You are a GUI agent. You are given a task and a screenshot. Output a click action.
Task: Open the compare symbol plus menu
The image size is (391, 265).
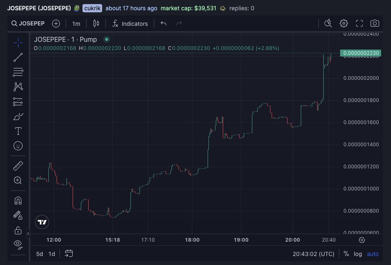point(55,23)
